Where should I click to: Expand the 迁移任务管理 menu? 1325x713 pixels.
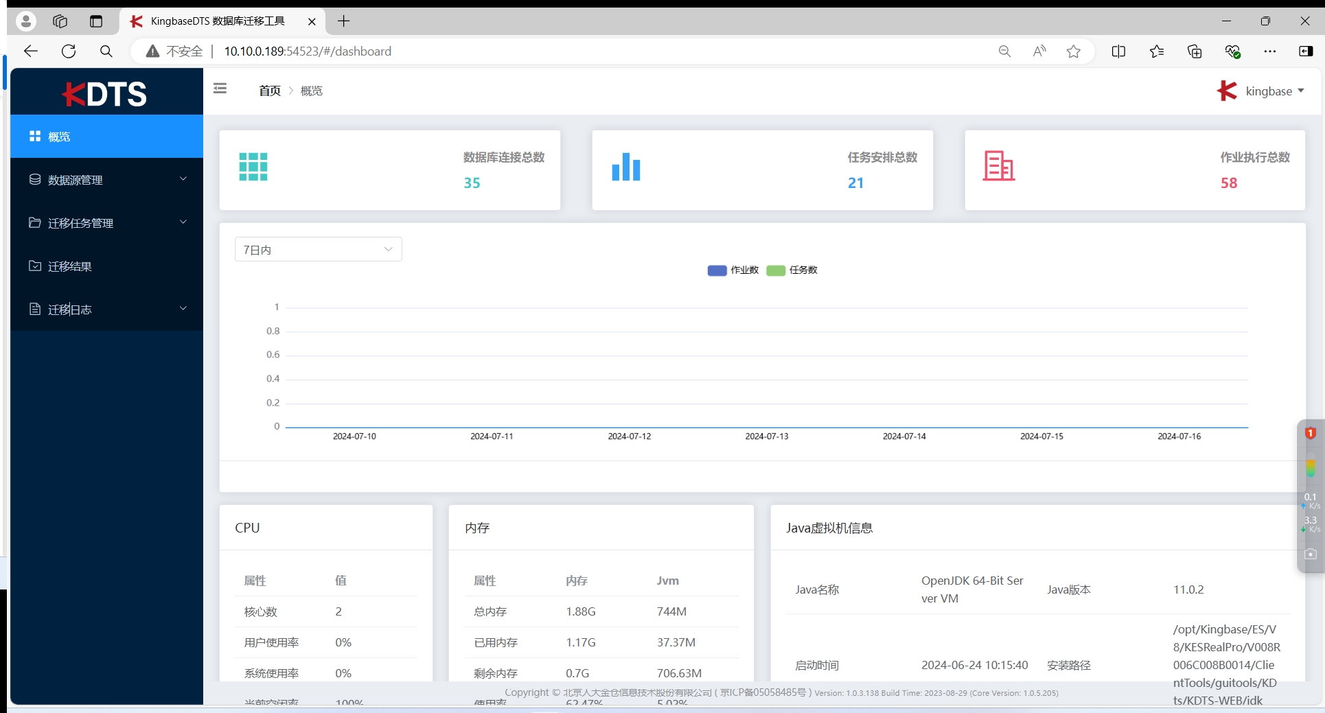pyautogui.click(x=106, y=223)
